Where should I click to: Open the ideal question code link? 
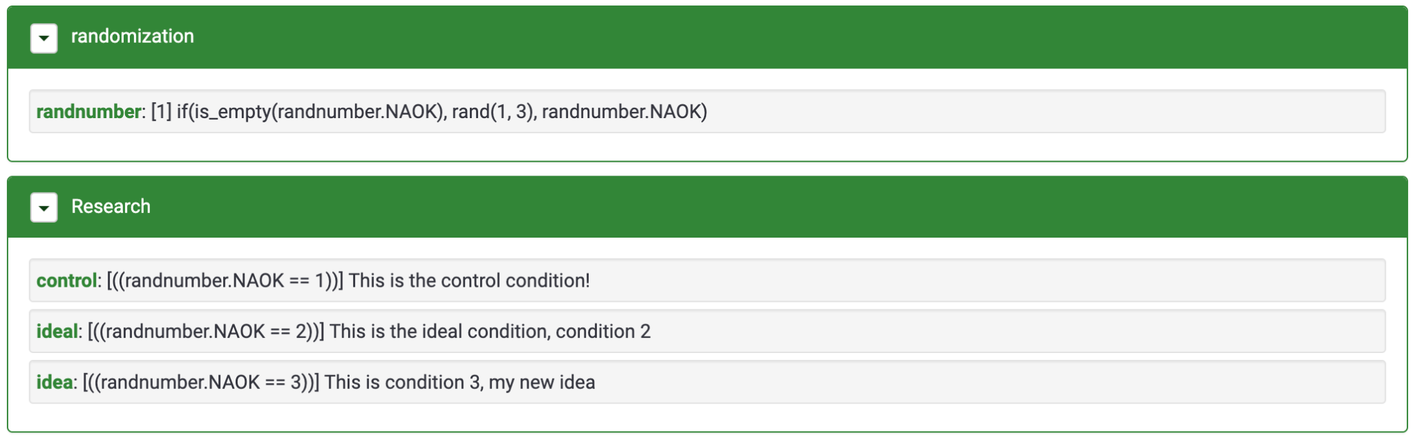(x=57, y=332)
